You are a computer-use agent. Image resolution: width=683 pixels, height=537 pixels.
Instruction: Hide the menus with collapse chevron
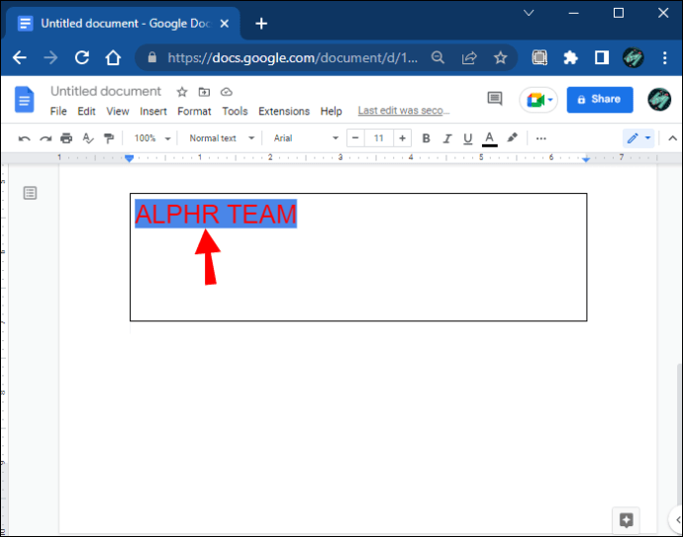pos(672,138)
